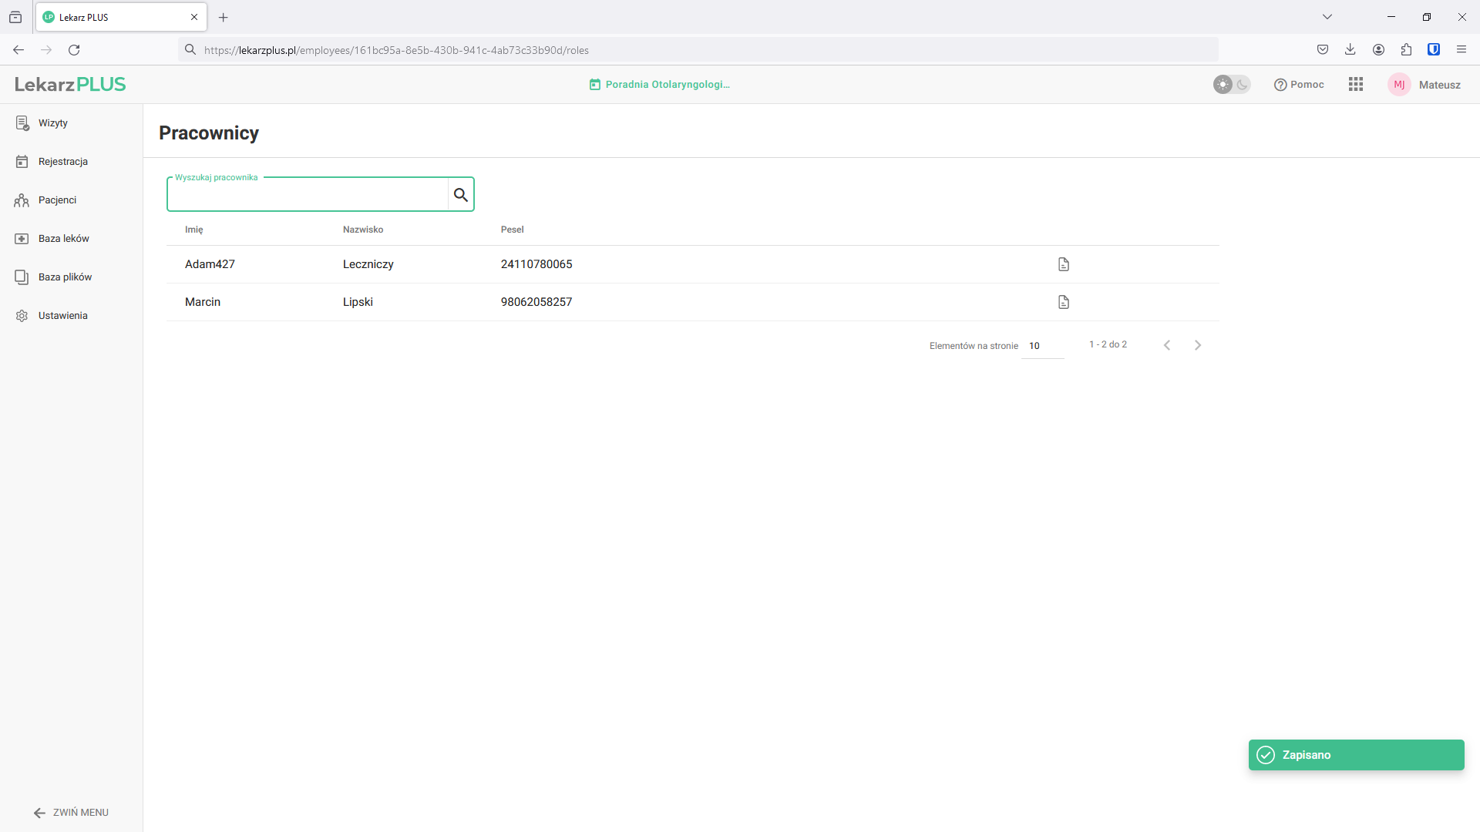
Task: Focus the Wyszukaj pracownika search field
Action: [308, 195]
